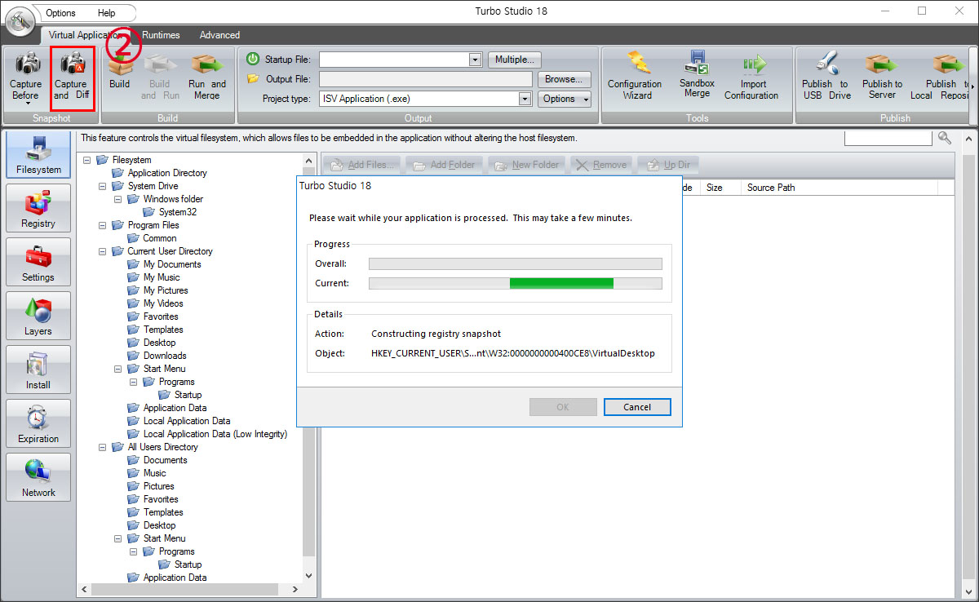The image size is (979, 602).
Task: Open the Capture Before dropdown arrow
Action: (x=27, y=104)
